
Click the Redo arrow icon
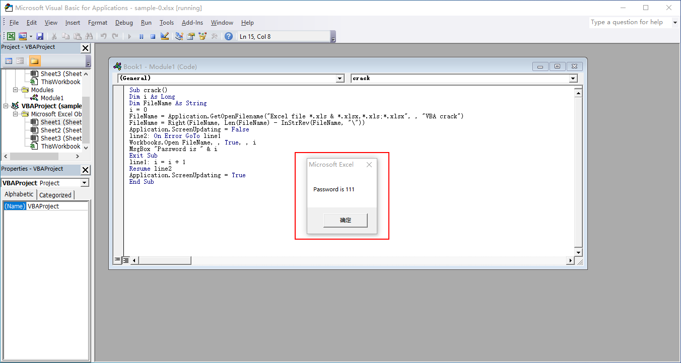tap(115, 36)
